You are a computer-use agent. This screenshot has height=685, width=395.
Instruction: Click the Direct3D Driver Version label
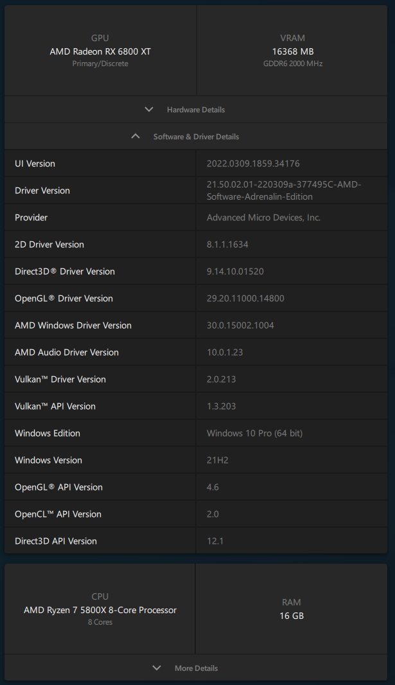click(x=65, y=272)
